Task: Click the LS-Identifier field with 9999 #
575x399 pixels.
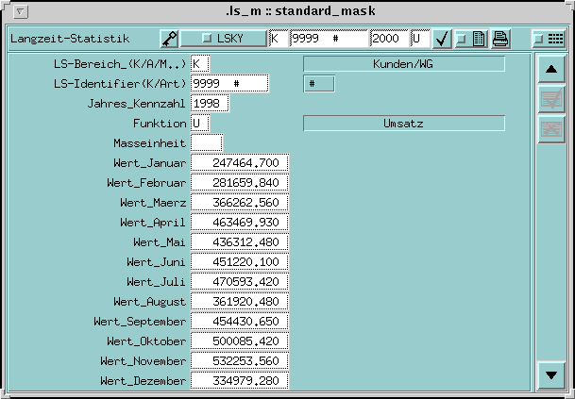Action: [x=229, y=83]
